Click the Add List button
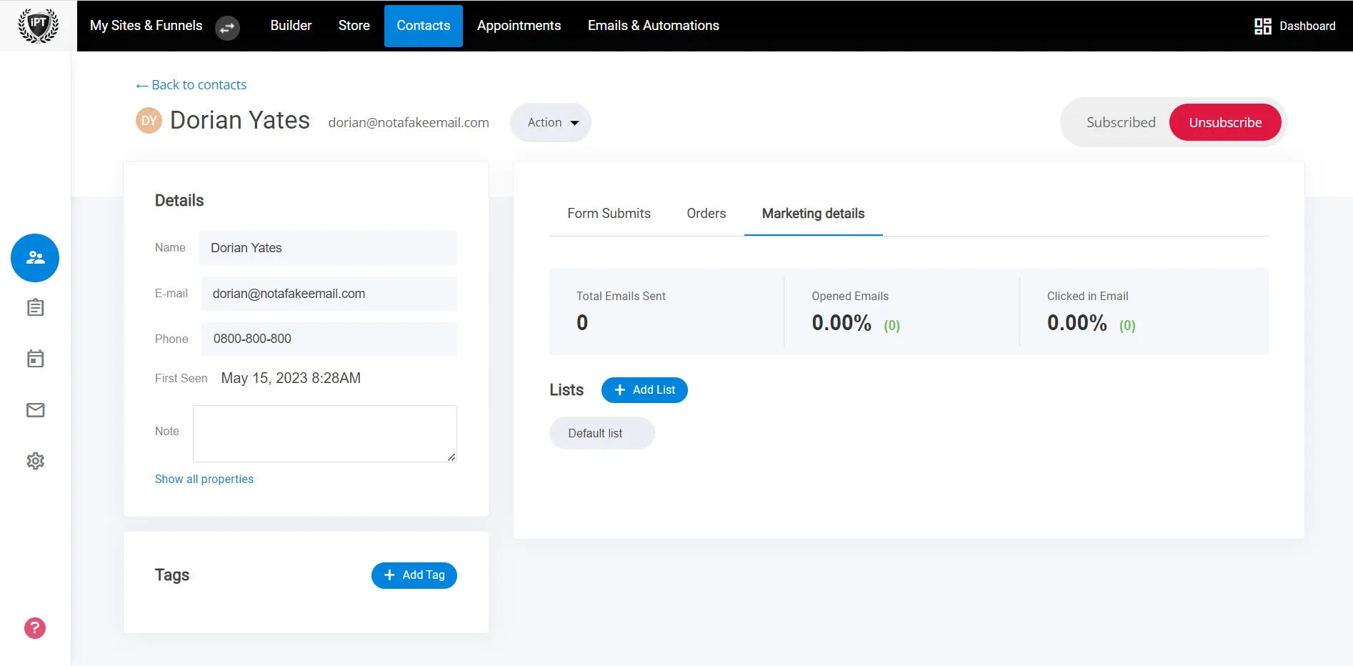Image resolution: width=1353 pixels, height=666 pixels. tap(644, 390)
